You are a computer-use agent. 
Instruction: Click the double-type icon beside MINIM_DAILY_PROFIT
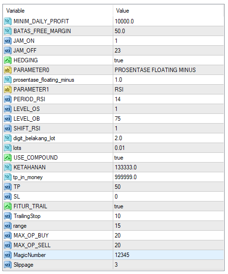[x=7, y=21]
